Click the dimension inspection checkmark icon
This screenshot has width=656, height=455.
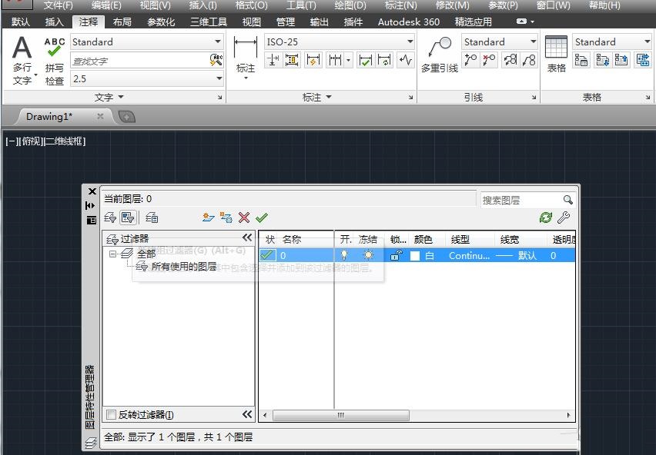(365, 60)
